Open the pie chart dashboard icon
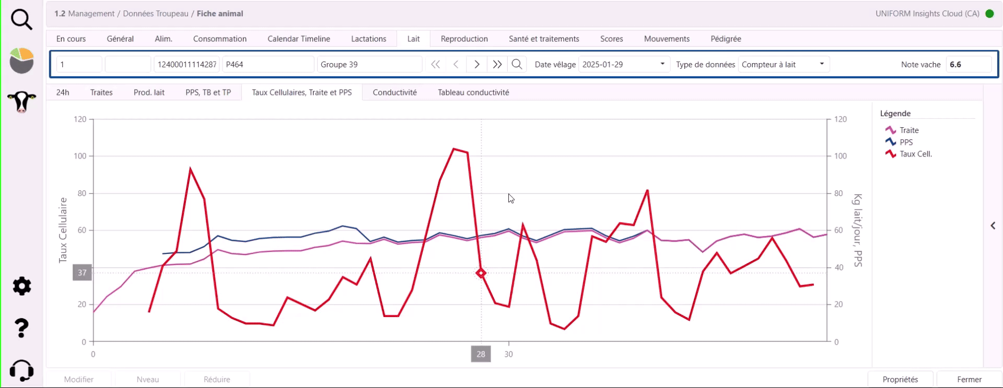 tap(21, 60)
